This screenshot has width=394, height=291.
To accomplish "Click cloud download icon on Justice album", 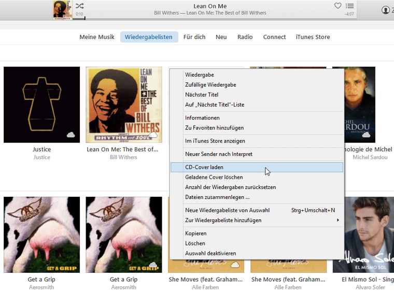I will tap(71, 135).
